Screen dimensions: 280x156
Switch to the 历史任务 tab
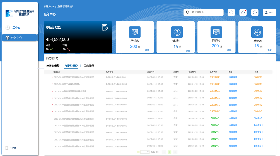89,66
